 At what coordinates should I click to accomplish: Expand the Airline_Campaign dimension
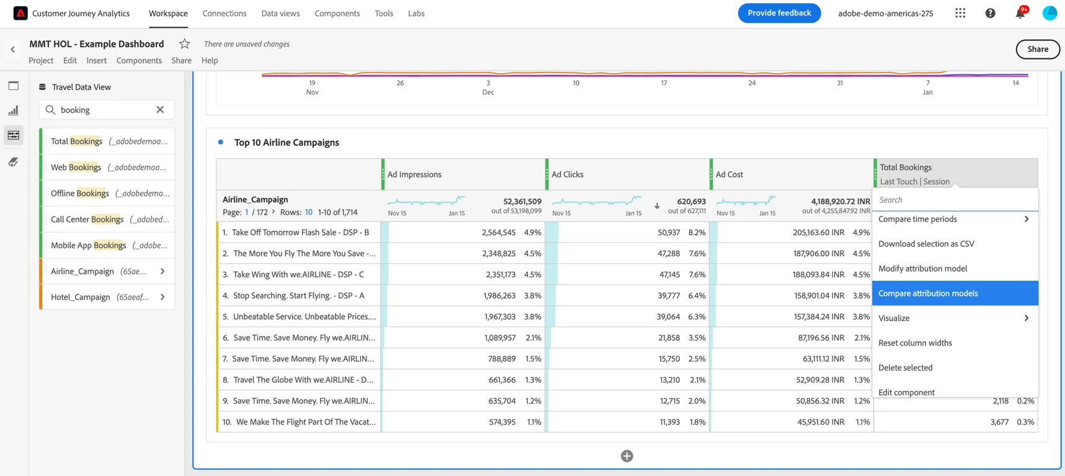163,271
